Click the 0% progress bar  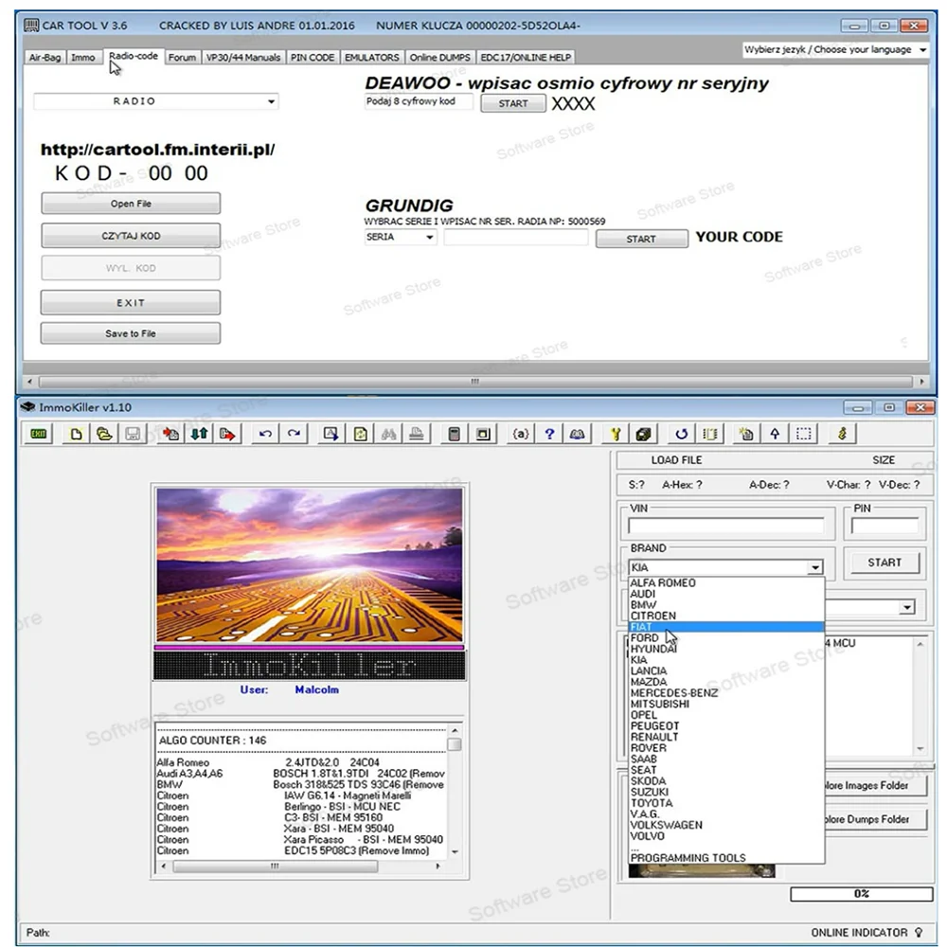pyautogui.click(x=861, y=893)
